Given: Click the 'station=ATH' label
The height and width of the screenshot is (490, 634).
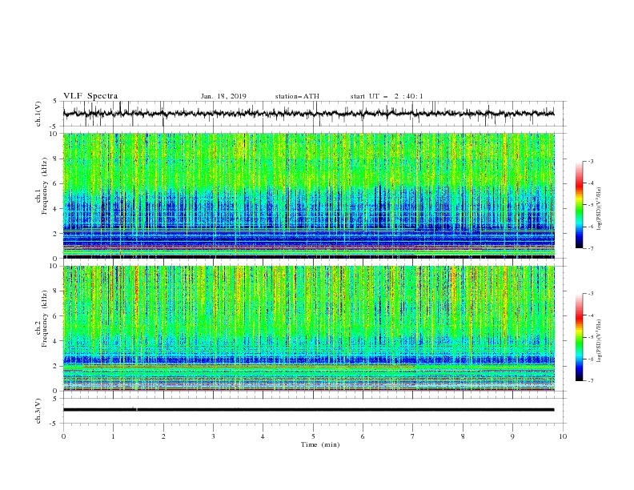Looking at the screenshot, I should (297, 96).
